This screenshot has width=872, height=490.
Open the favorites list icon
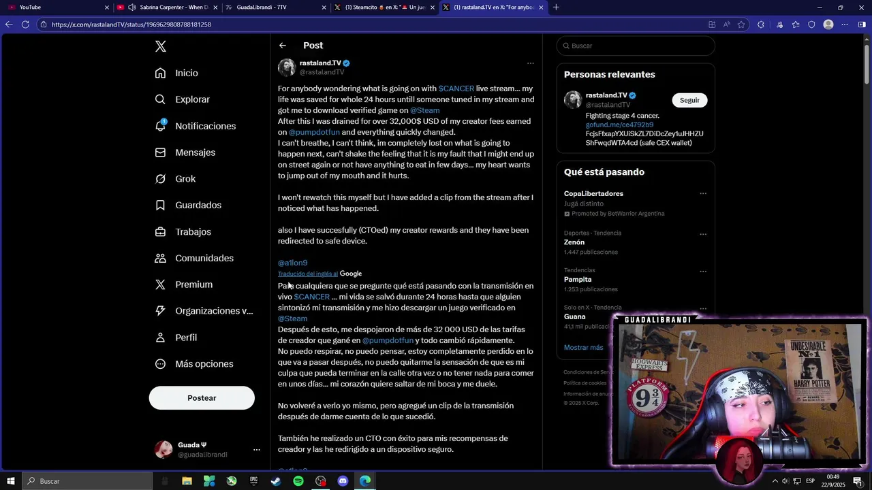click(795, 24)
